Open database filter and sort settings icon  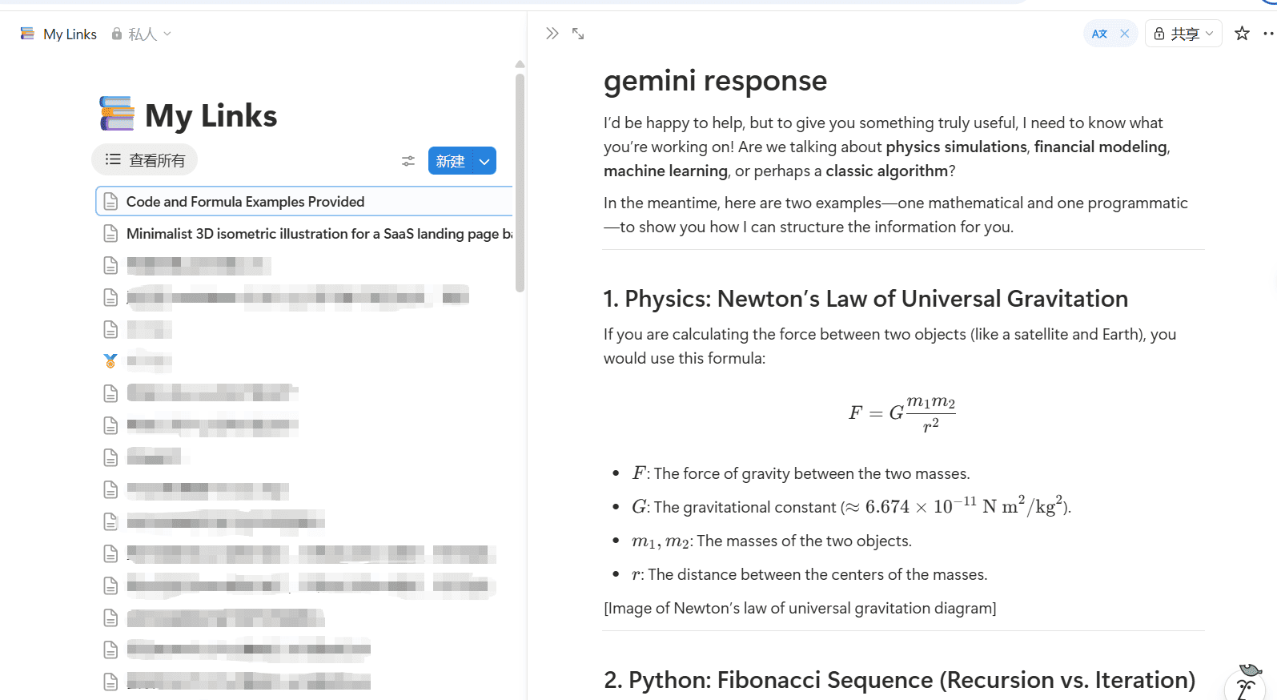408,161
